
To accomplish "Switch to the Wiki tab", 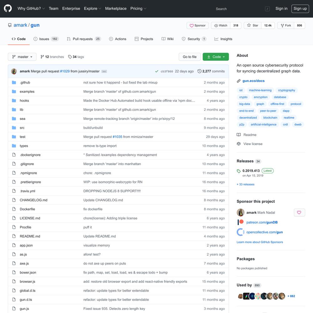I will click(168, 39).
